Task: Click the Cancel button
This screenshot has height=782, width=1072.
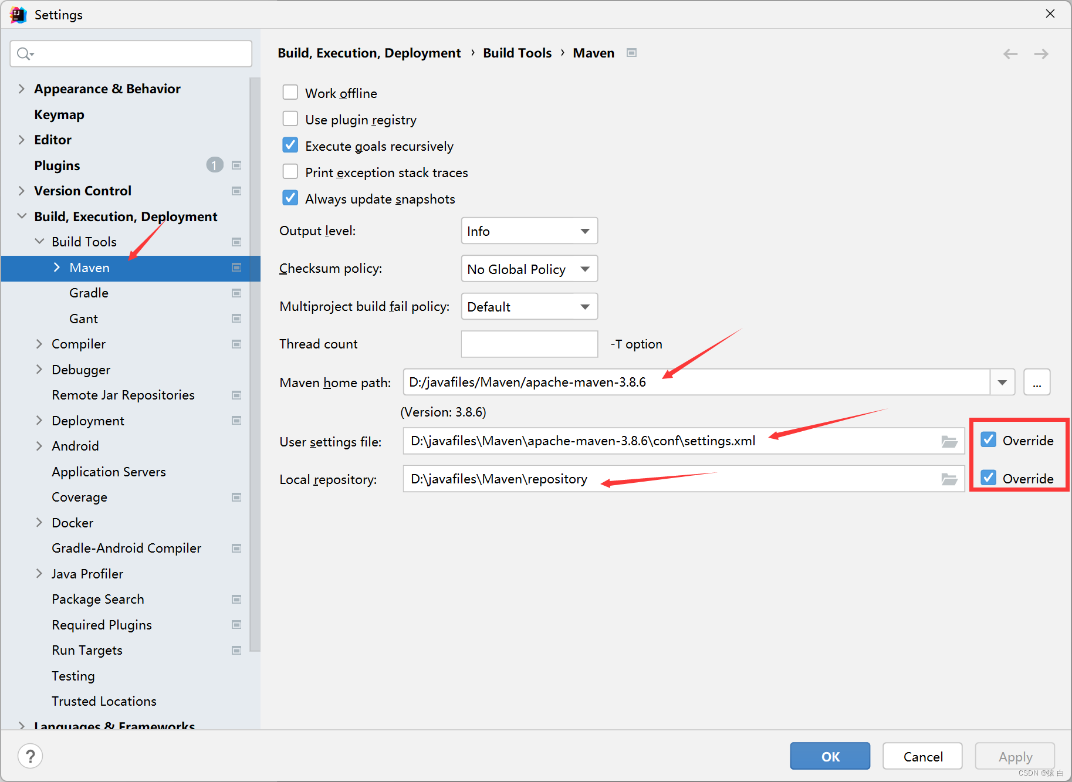Action: [922, 756]
